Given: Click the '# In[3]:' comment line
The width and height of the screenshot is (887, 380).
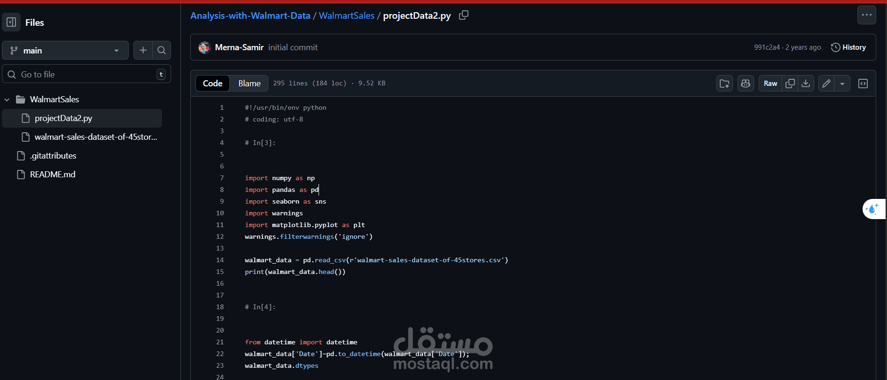Looking at the screenshot, I should pyautogui.click(x=260, y=143).
